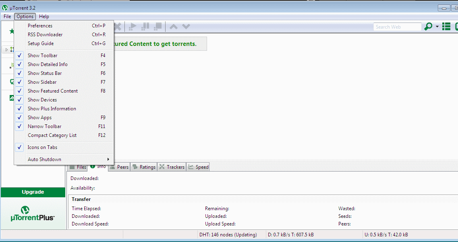Click the Featured Content to get torrents banner
The width and height of the screenshot is (458, 242).
160,44
